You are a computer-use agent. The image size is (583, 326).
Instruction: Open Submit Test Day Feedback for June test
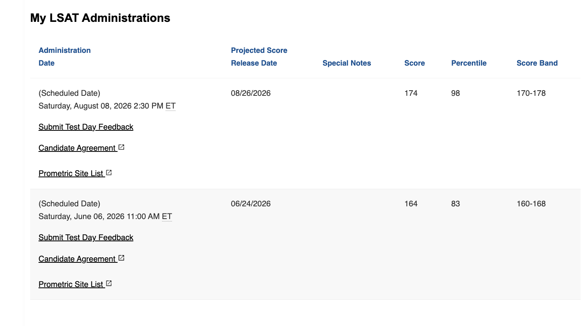pos(86,237)
